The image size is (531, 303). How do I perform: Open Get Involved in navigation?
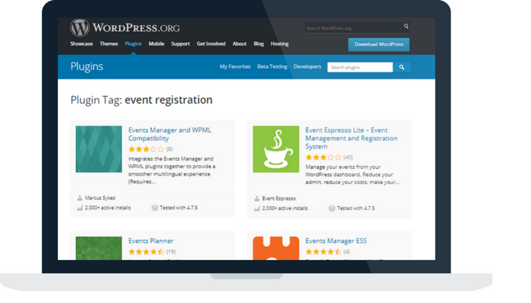pyautogui.click(x=211, y=44)
